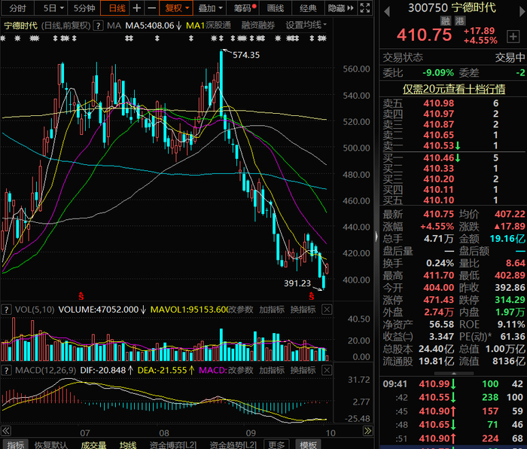
Task: Click the 模板 template button
Action: click(x=308, y=444)
